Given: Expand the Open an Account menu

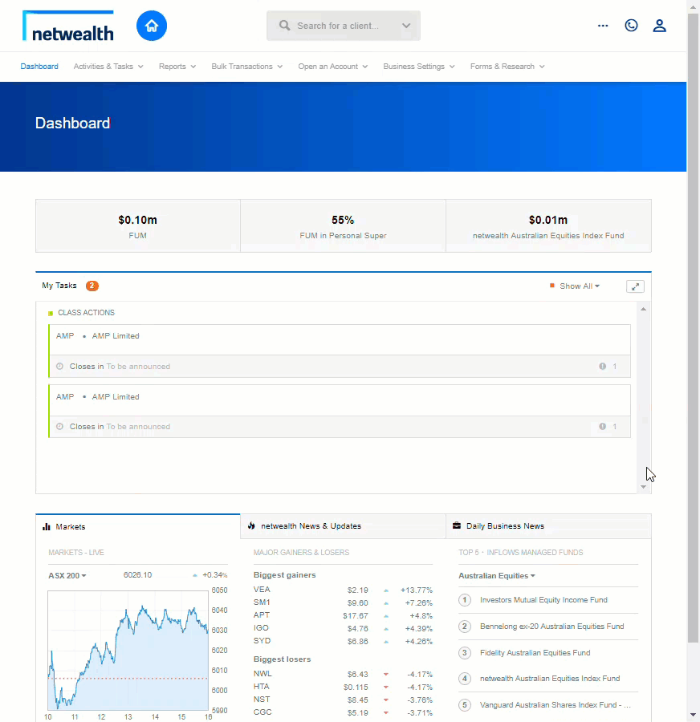Looking at the screenshot, I should point(332,67).
